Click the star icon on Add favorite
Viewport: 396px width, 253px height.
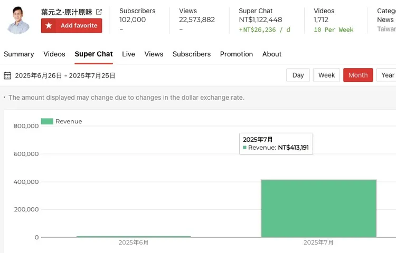tap(49, 26)
